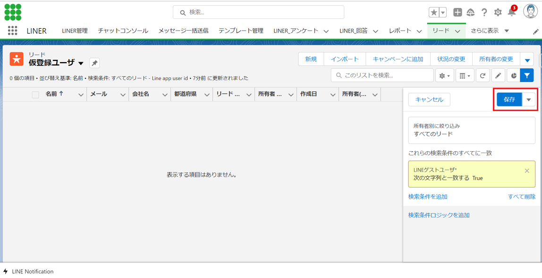Open the 都道府県 column menu chevron
This screenshot has height=278, width=542.
point(207,95)
